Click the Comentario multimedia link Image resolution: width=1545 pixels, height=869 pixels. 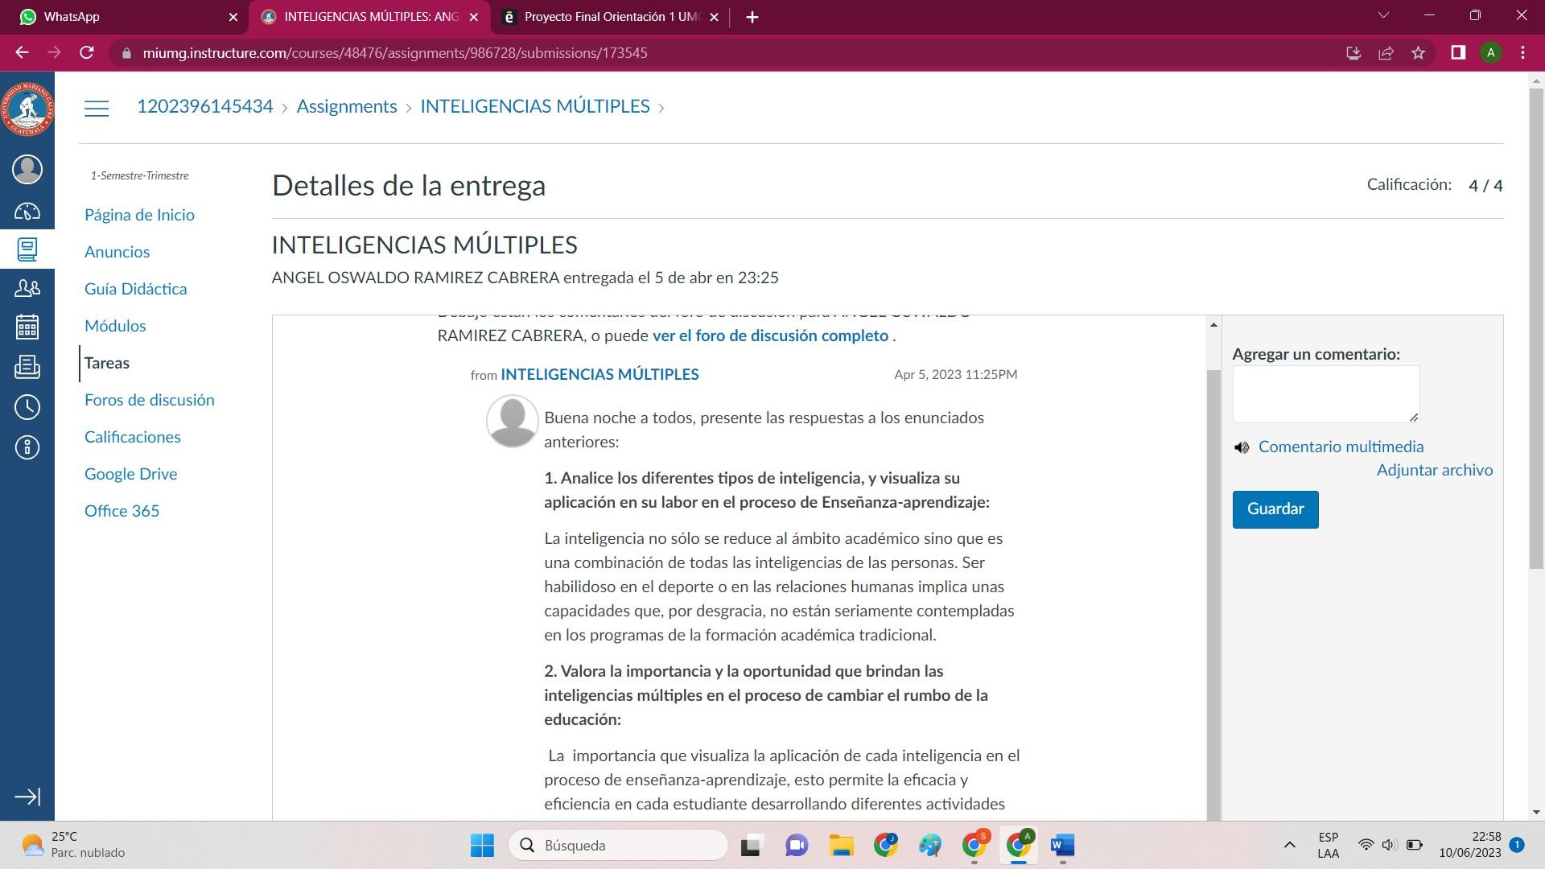coord(1341,447)
